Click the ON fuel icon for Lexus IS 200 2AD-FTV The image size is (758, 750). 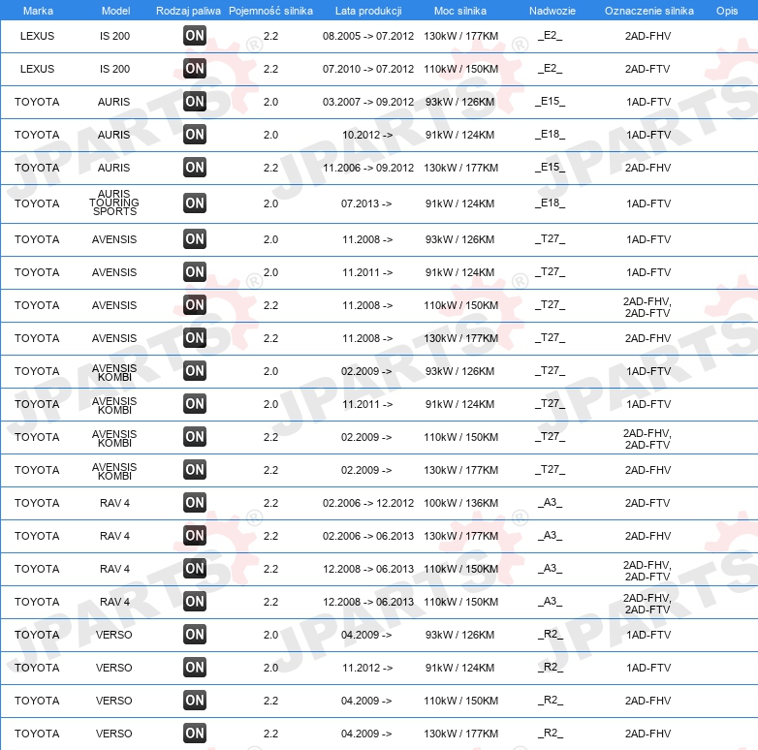click(x=195, y=68)
